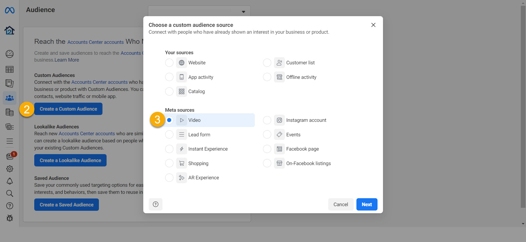526x242 pixels.
Task: Click the Next button
Action: [367, 204]
